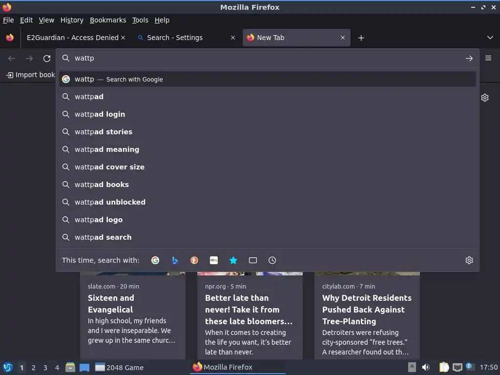The height and width of the screenshot is (375, 500).
Task: Search this time with Bing
Action: pyautogui.click(x=175, y=260)
